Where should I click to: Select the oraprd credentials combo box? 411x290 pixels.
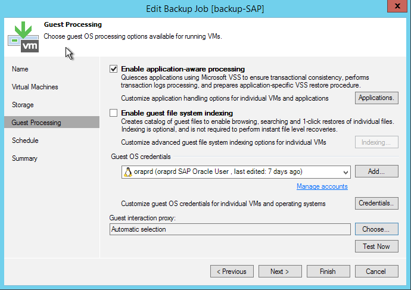tap(236, 172)
